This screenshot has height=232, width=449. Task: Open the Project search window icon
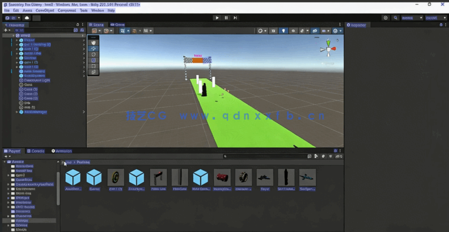pos(309,156)
